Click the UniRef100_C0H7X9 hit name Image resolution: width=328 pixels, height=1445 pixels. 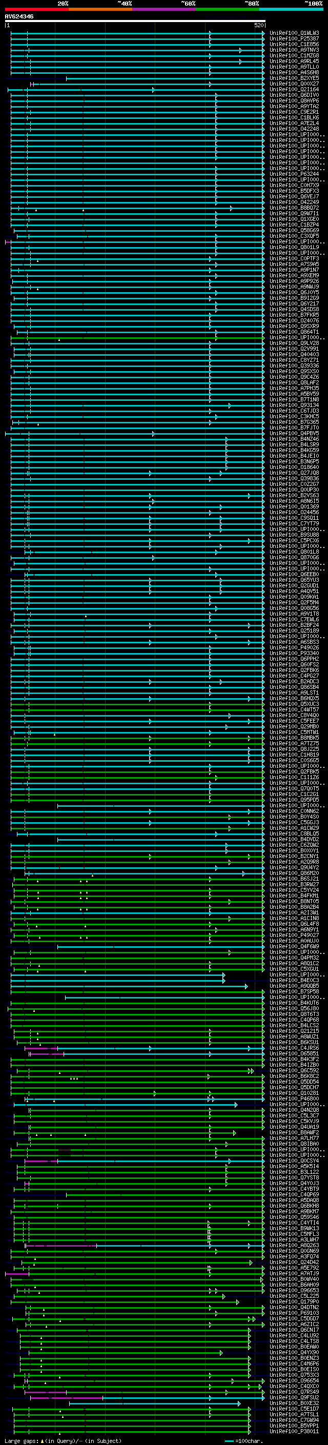(294, 185)
